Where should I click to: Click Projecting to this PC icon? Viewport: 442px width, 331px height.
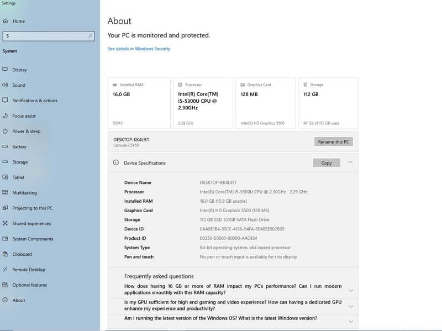tap(5, 208)
